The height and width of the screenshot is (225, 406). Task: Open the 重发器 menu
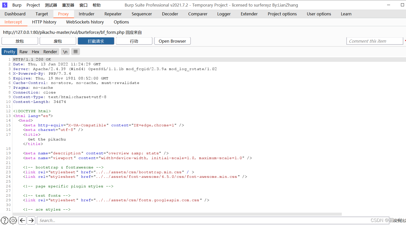[x=68, y=5]
